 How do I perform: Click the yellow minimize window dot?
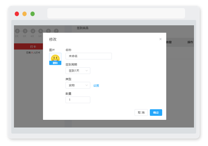(x=25, y=14)
